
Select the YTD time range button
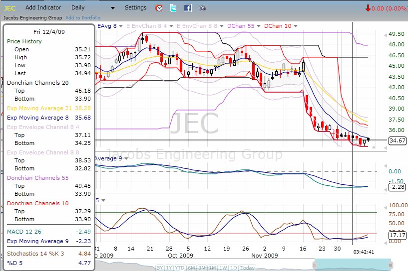(180, 268)
